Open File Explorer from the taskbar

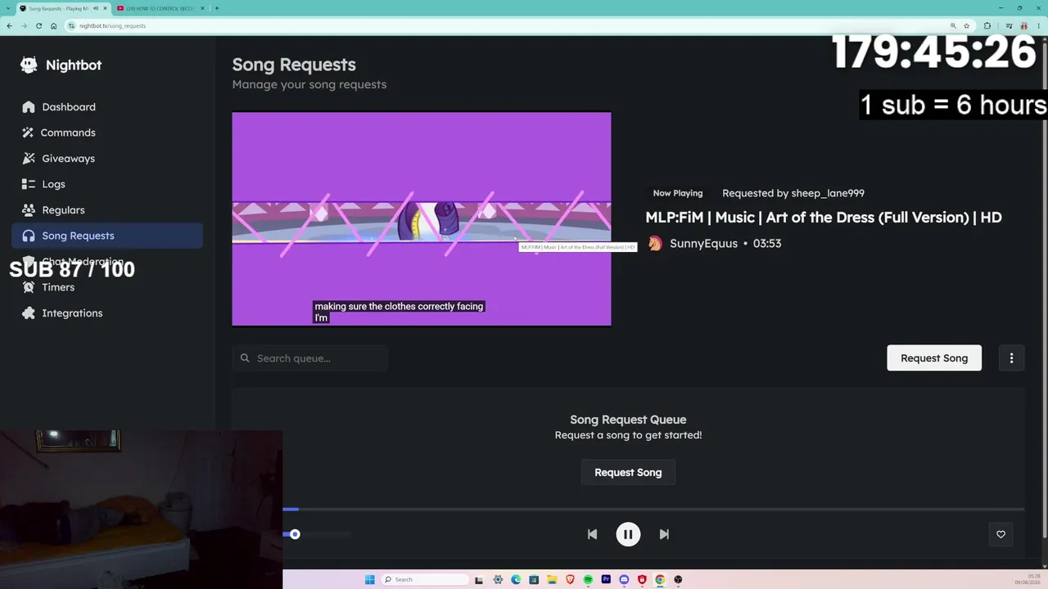552,579
